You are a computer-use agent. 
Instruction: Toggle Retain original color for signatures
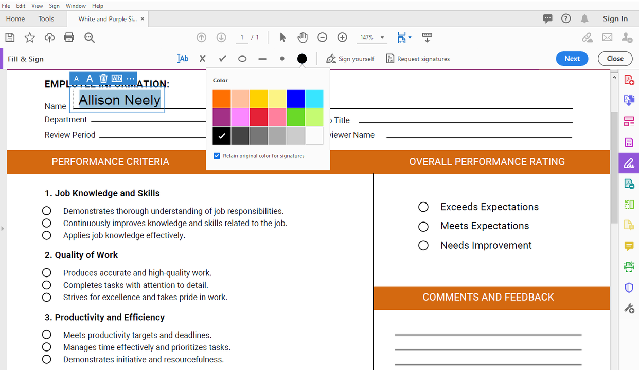tap(217, 155)
